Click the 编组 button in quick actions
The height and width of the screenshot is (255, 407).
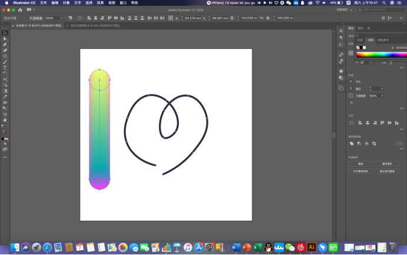coord(361,164)
